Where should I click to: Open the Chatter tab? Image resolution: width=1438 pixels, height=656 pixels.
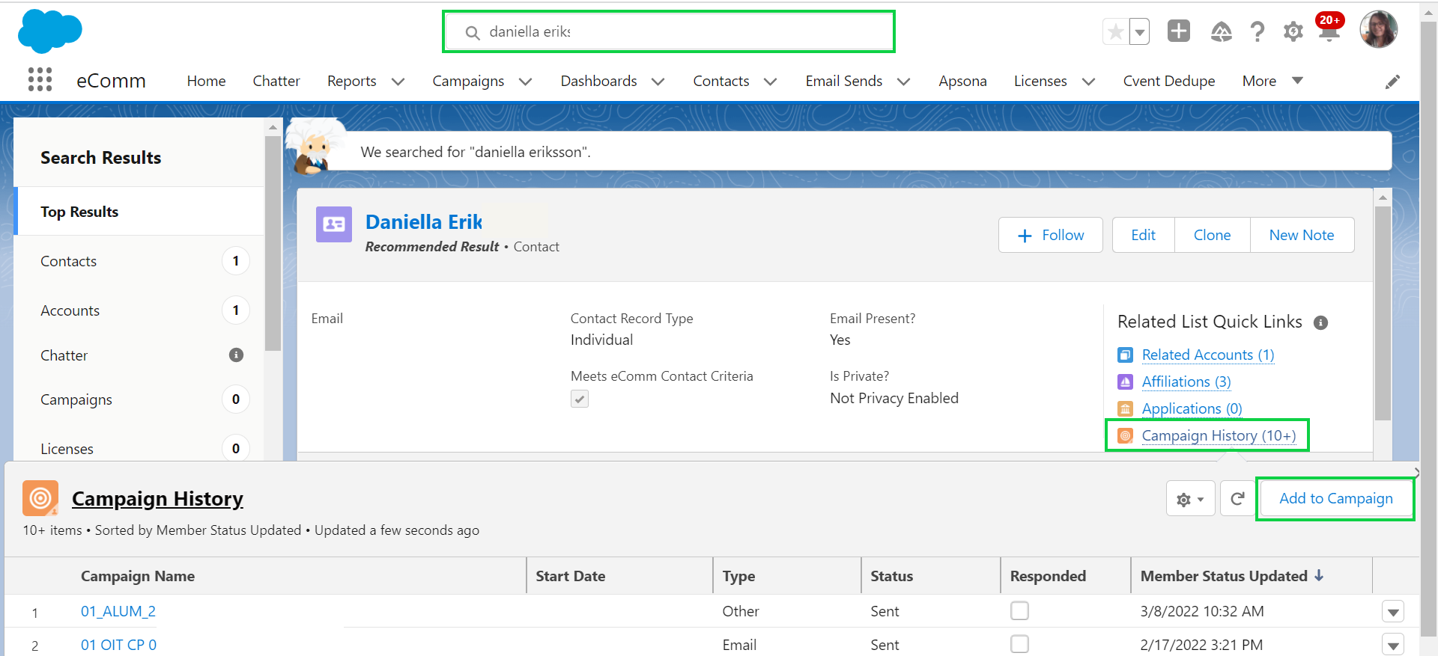coord(276,81)
